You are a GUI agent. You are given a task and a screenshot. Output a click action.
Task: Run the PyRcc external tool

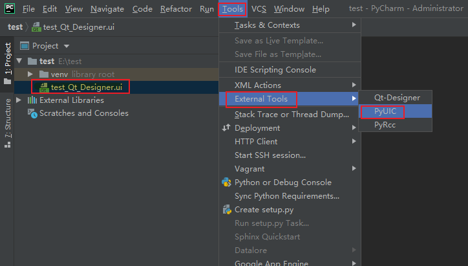[395, 125]
